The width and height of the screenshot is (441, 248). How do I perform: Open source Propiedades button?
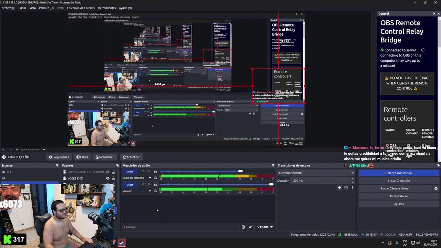click(x=59, y=157)
